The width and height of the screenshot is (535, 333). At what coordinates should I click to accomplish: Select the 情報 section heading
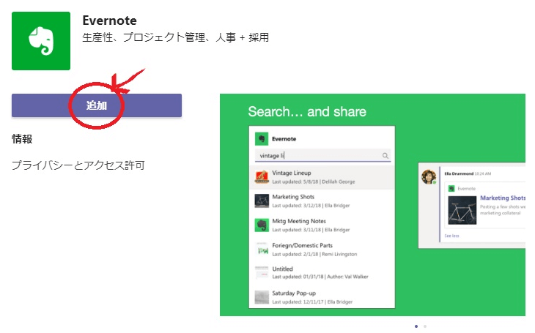(22, 139)
